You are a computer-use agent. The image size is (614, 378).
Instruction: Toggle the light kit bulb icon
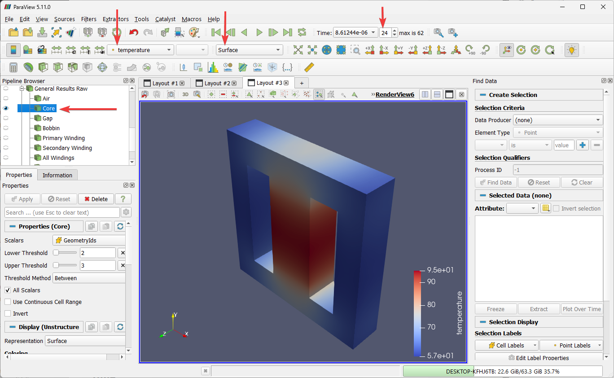point(571,50)
